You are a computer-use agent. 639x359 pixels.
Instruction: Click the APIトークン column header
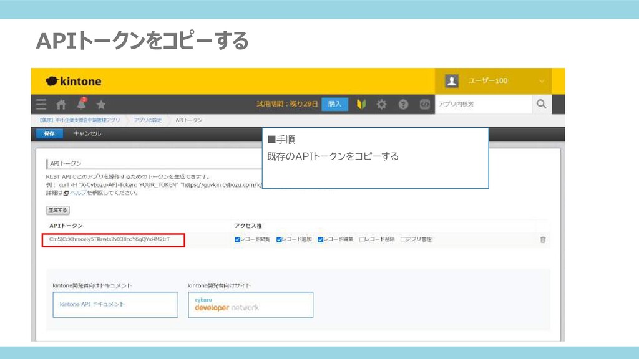pos(66,226)
